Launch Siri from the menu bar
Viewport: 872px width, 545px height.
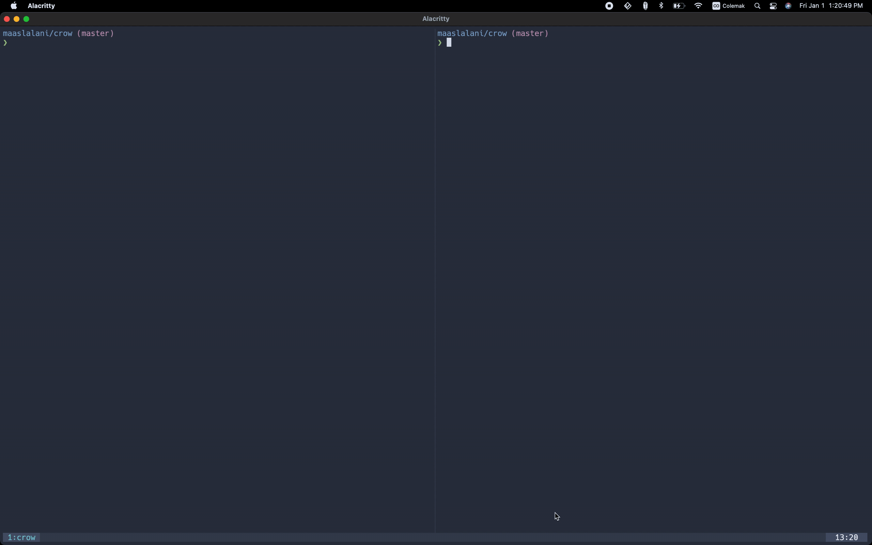pos(788,6)
